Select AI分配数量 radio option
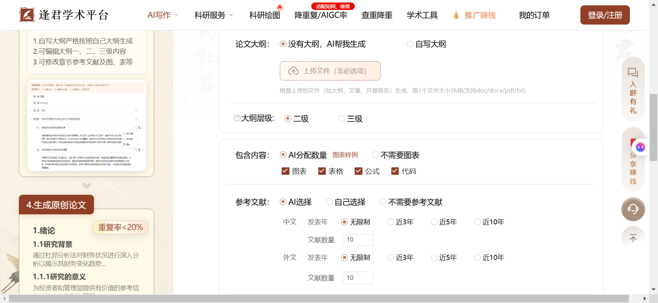 283,155
